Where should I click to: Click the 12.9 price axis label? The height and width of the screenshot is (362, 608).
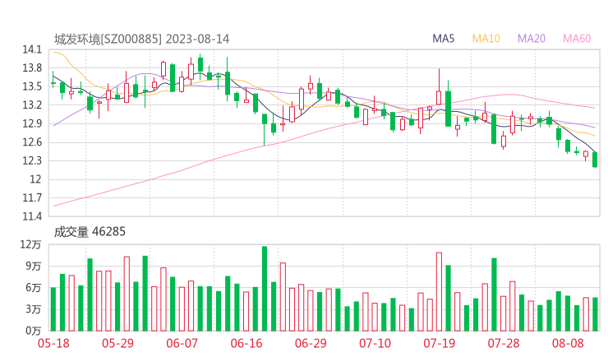[32, 124]
